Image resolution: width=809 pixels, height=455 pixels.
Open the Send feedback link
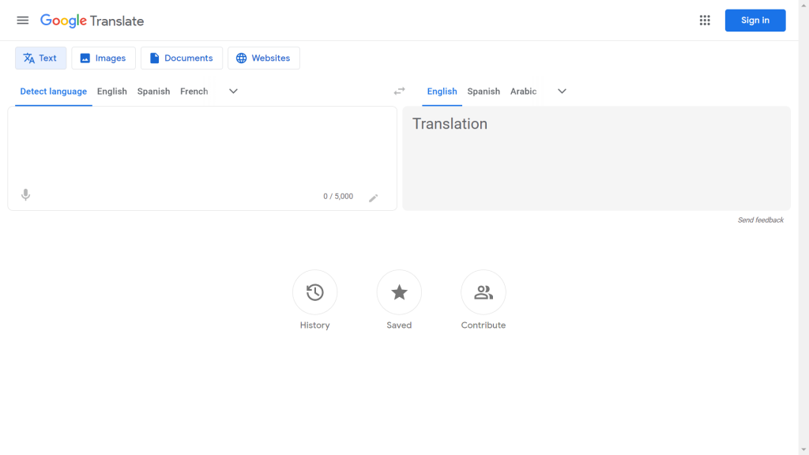(x=761, y=220)
